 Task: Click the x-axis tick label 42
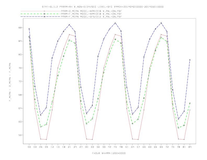(110, 147)
